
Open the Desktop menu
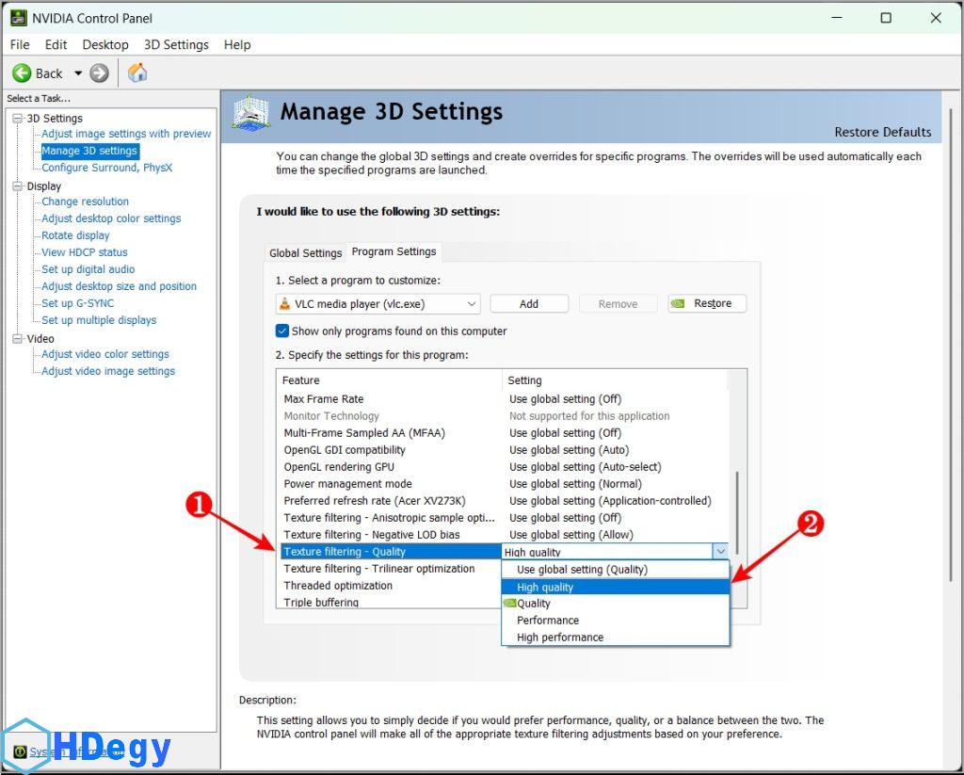105,44
